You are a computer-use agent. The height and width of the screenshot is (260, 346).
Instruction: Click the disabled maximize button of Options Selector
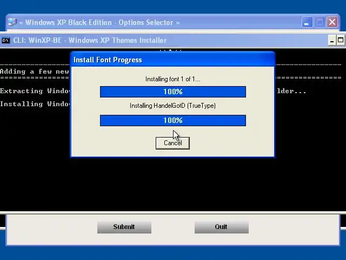pos(320,22)
